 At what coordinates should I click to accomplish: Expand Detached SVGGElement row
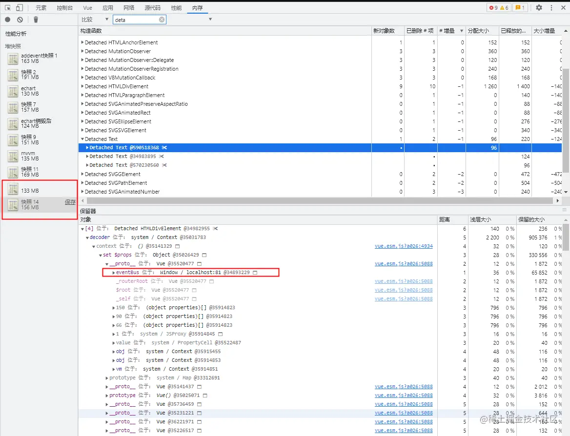click(x=82, y=174)
